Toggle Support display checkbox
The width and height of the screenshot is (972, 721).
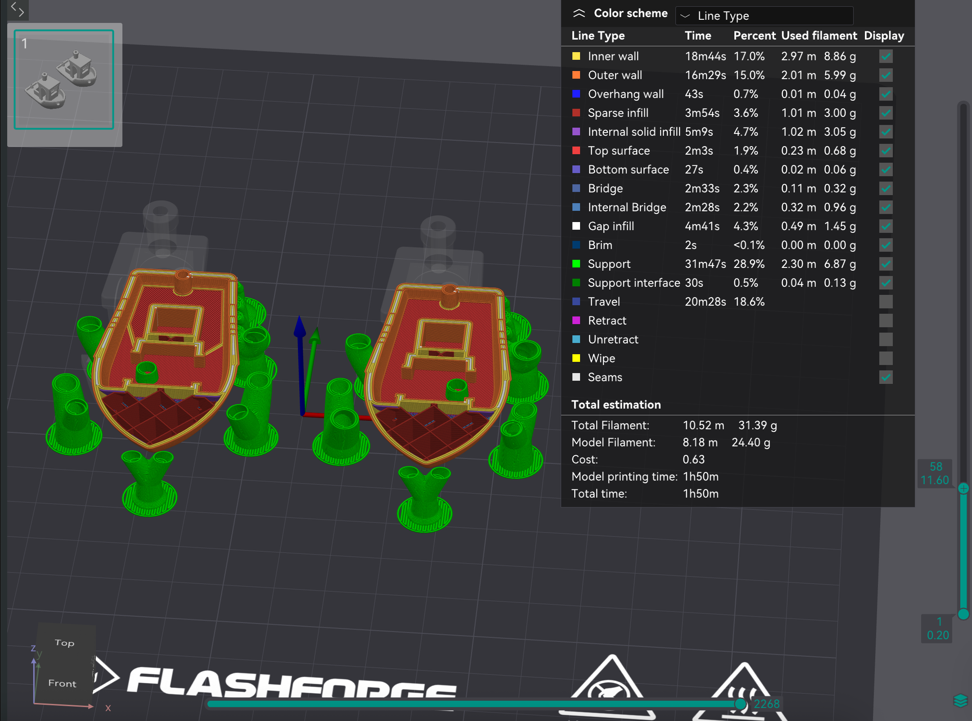(886, 264)
